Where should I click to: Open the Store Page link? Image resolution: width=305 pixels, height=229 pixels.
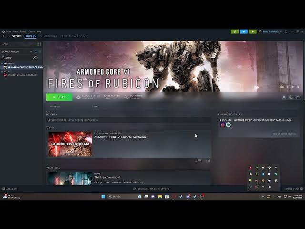[55, 106]
